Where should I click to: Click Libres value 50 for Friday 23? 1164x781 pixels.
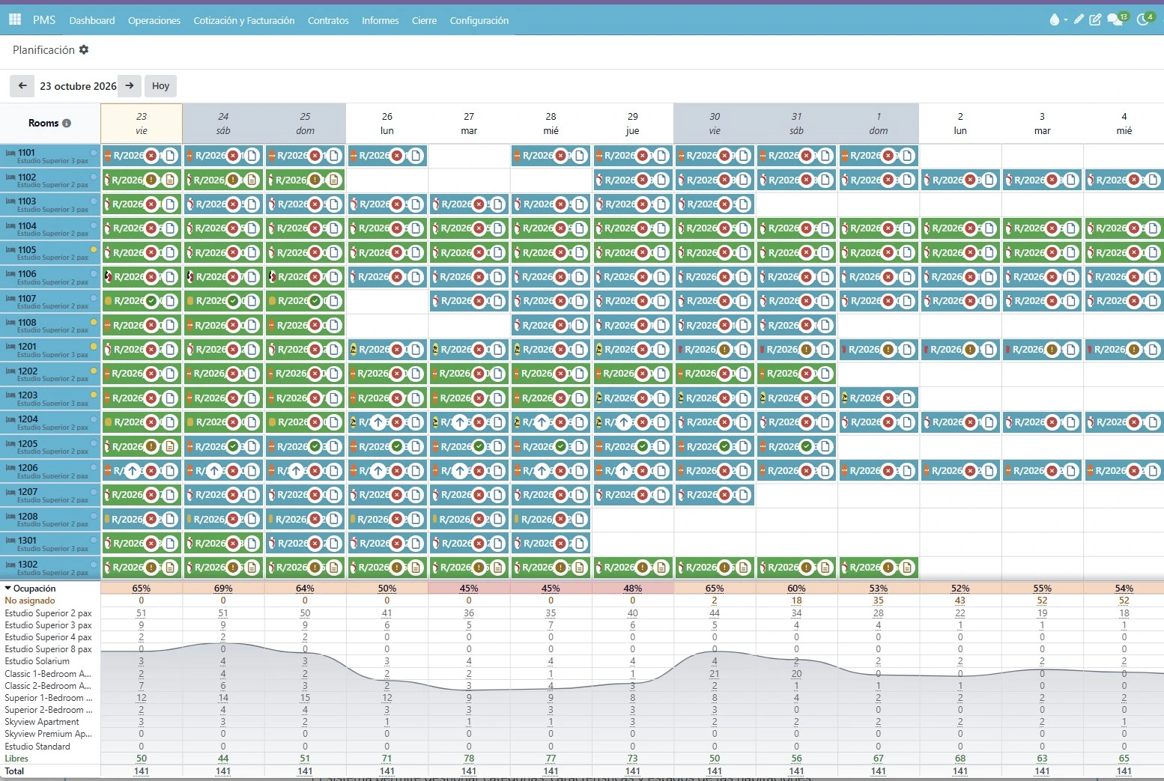(x=142, y=759)
